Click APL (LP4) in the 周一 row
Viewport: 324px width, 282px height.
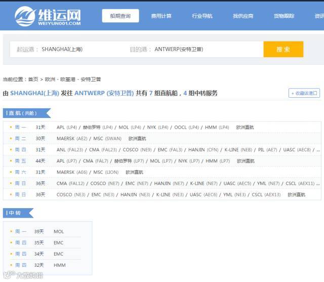67,127
